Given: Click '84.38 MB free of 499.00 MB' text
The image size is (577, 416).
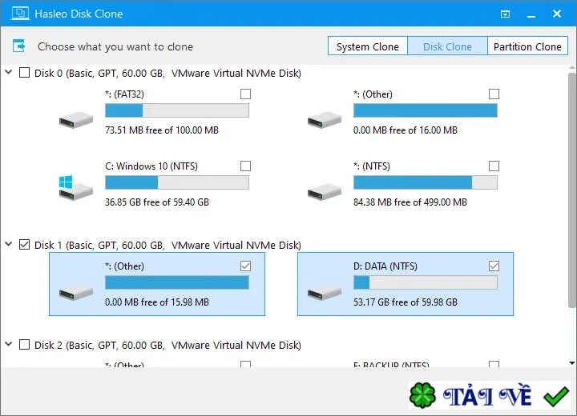Looking at the screenshot, I should click(410, 202).
